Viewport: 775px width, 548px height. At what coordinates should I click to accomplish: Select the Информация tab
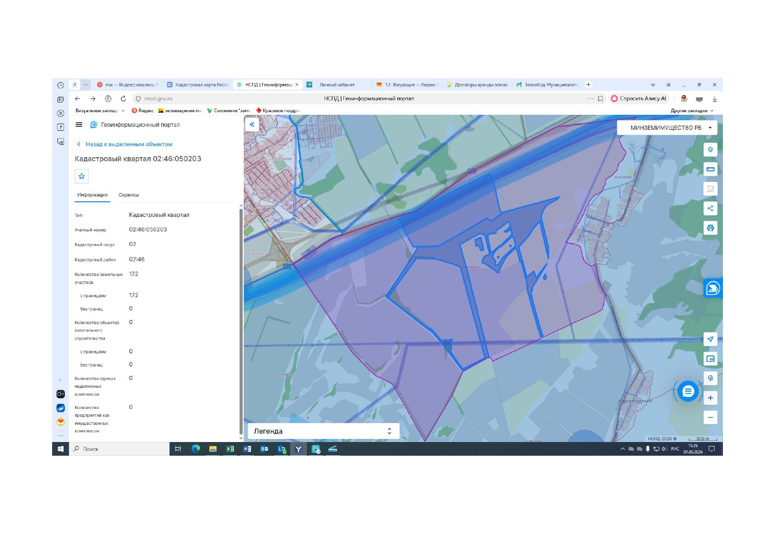click(x=92, y=195)
